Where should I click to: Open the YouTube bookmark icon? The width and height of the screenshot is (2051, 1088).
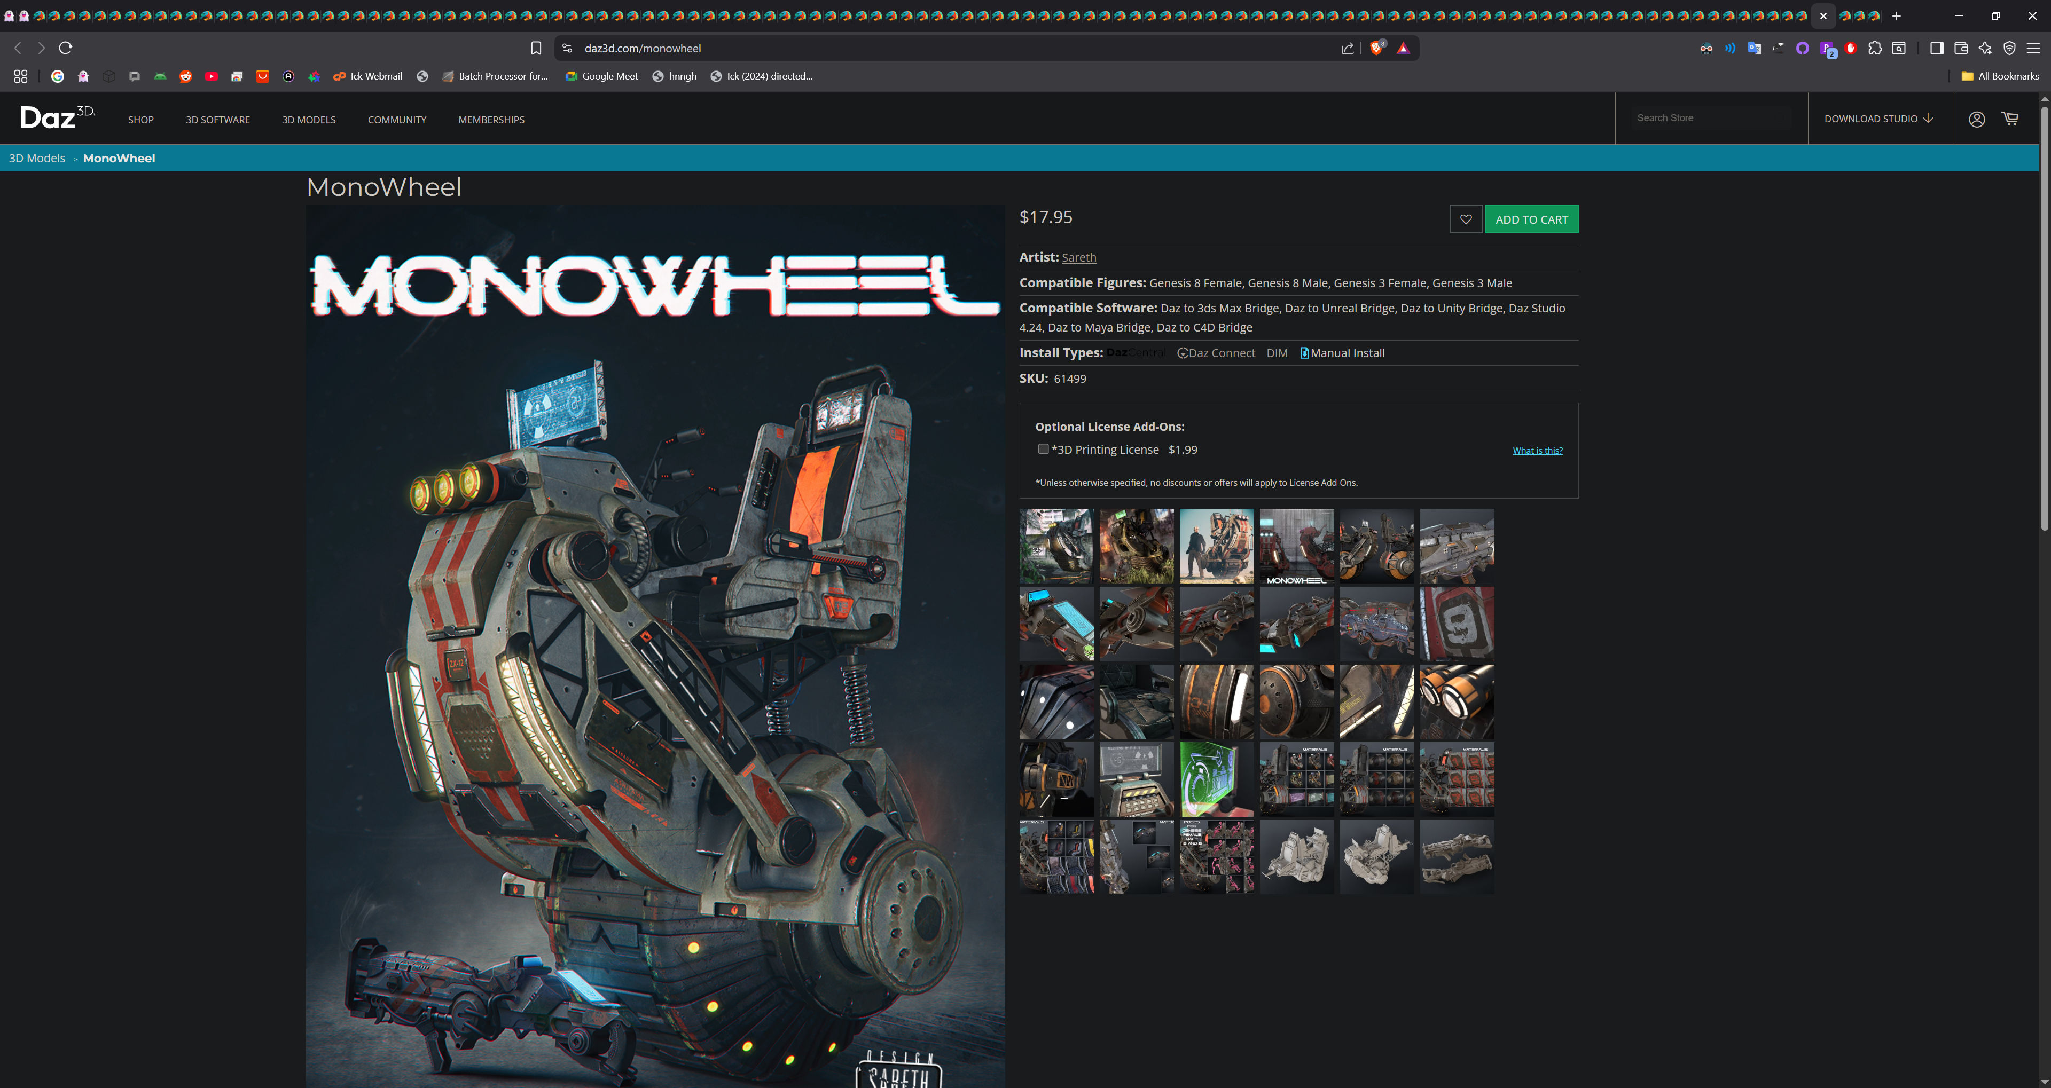[x=211, y=76]
